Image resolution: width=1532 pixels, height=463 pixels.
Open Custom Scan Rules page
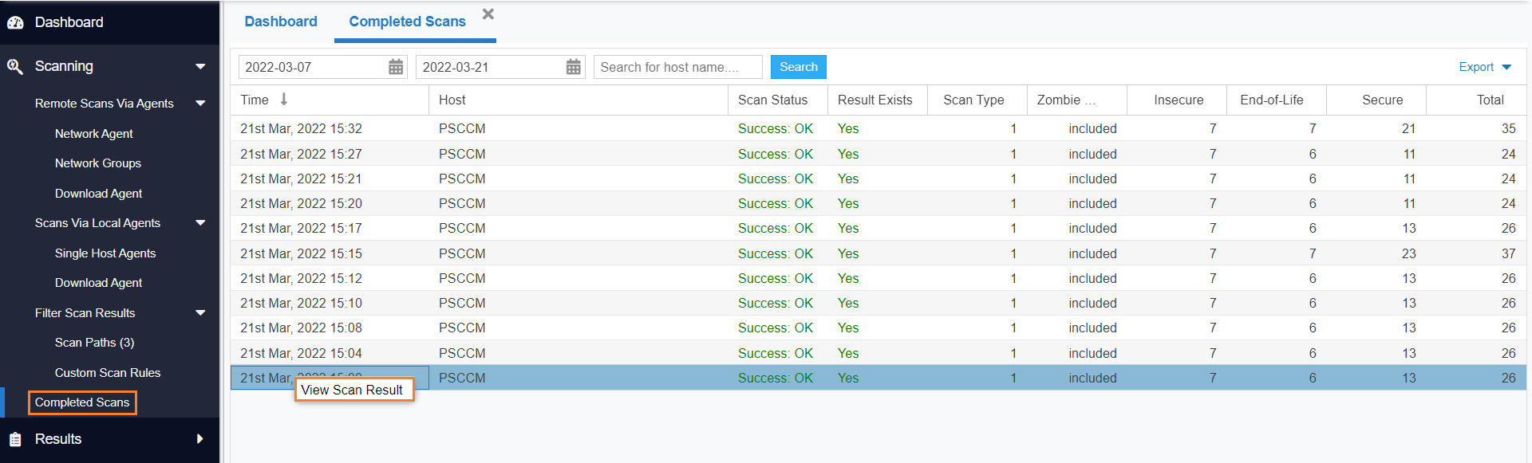click(x=108, y=373)
